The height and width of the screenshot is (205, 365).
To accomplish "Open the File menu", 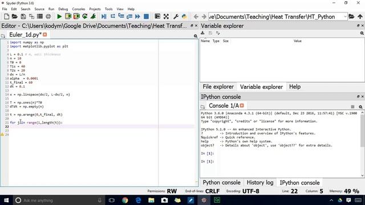I will click(x=5, y=9).
